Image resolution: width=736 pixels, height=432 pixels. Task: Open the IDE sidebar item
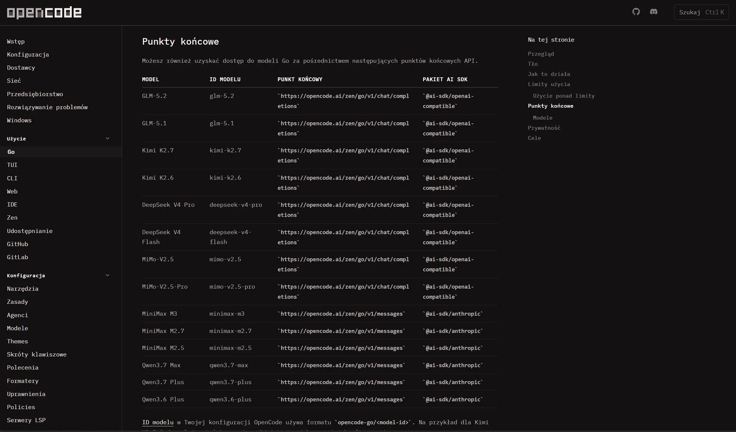[x=12, y=204]
